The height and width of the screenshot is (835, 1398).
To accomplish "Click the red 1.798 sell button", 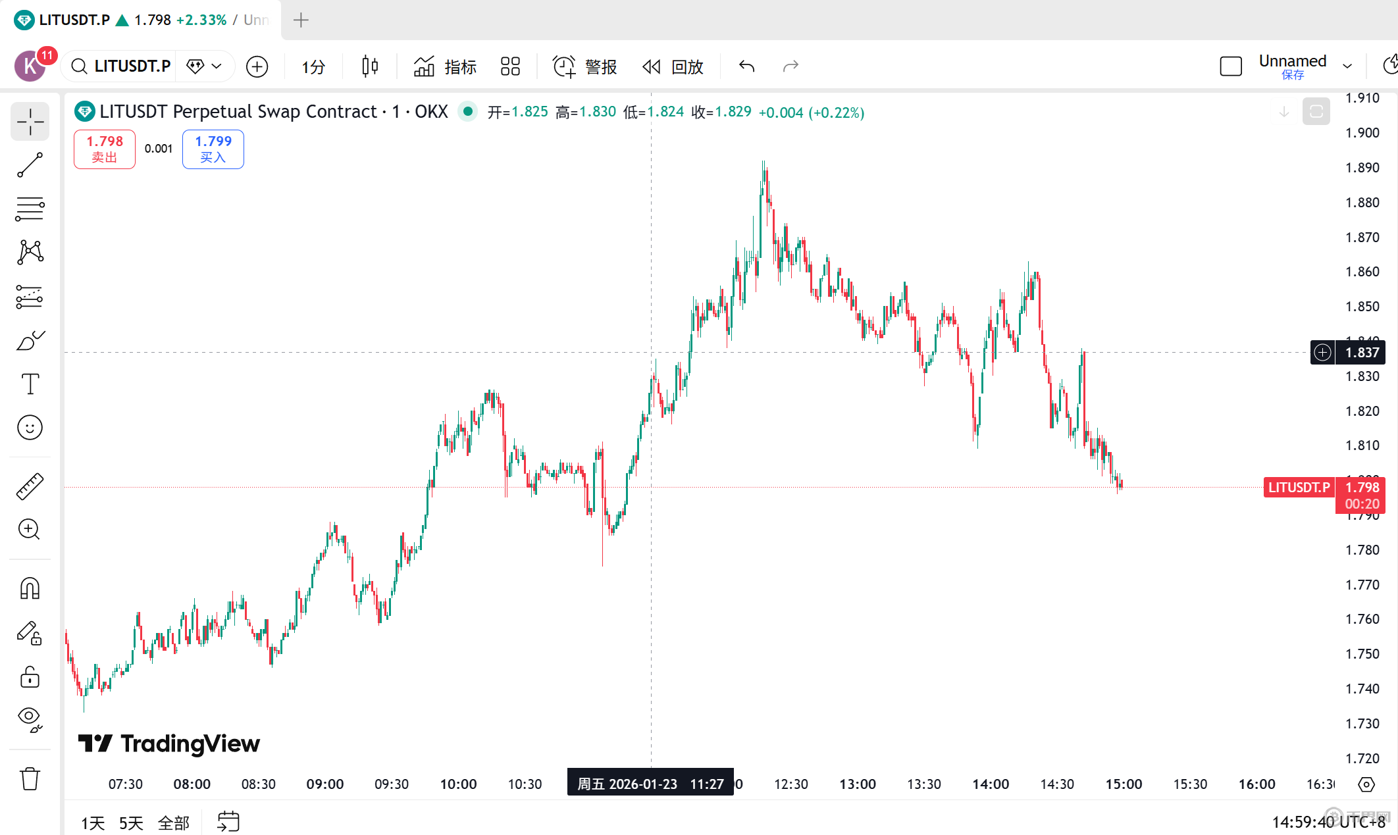I will click(x=105, y=149).
